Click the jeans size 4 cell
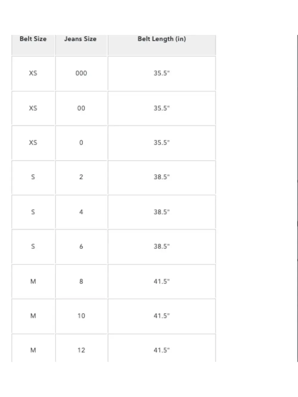298x397 pixels. click(81, 212)
